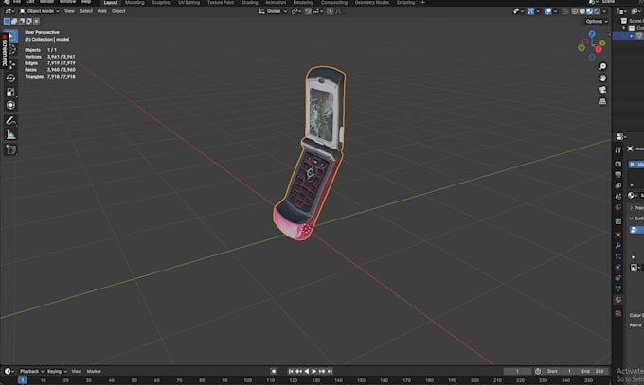Open the viewport shading options arrow
This screenshot has height=385, width=644.
604,11
